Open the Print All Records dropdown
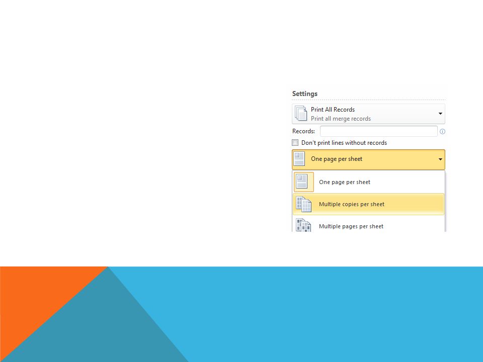This screenshot has height=362, width=483. point(368,114)
